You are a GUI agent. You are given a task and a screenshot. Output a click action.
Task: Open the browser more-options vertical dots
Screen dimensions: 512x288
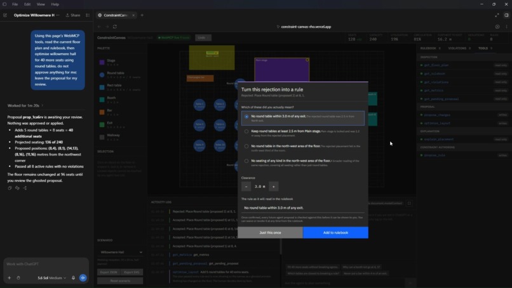(506, 27)
